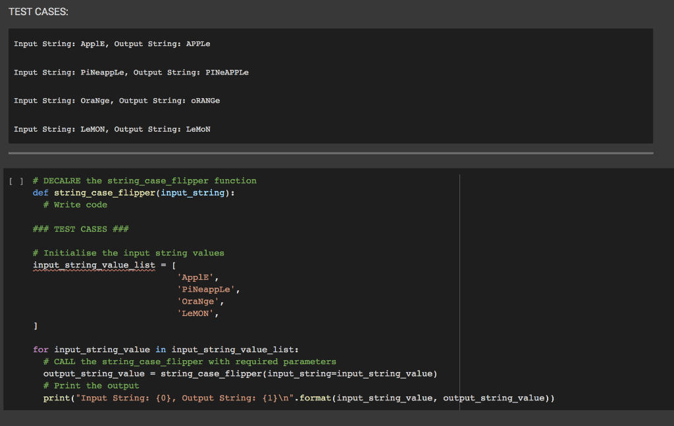Click the 'LeMON' list entry
The image size is (674, 426).
pyautogui.click(x=195, y=313)
